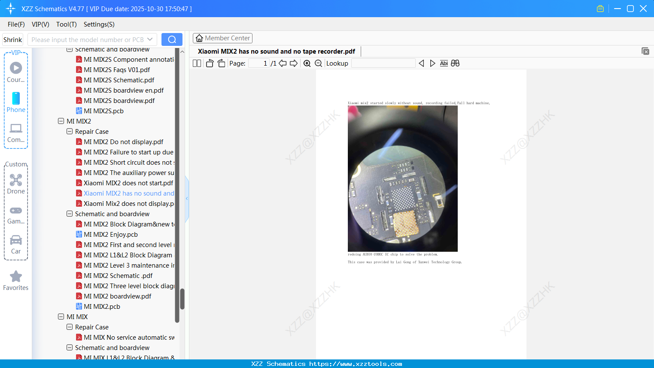The height and width of the screenshot is (368, 654).
Task: Collapse the MI MIX tree node
Action: click(x=61, y=317)
